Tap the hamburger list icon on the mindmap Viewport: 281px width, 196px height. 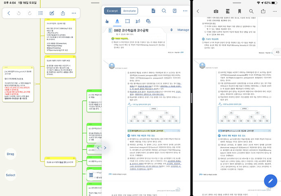pos(91,175)
